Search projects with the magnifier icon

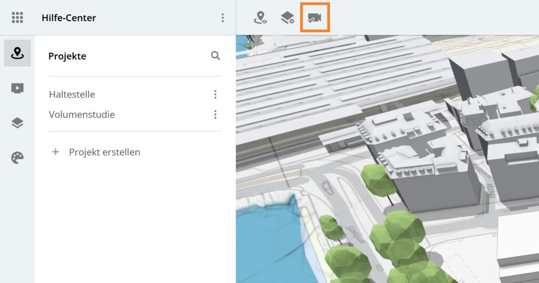215,55
